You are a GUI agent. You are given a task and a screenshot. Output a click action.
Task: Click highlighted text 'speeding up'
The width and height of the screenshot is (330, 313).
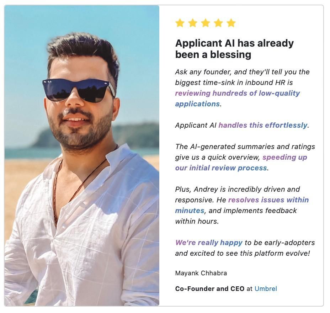[284, 157]
